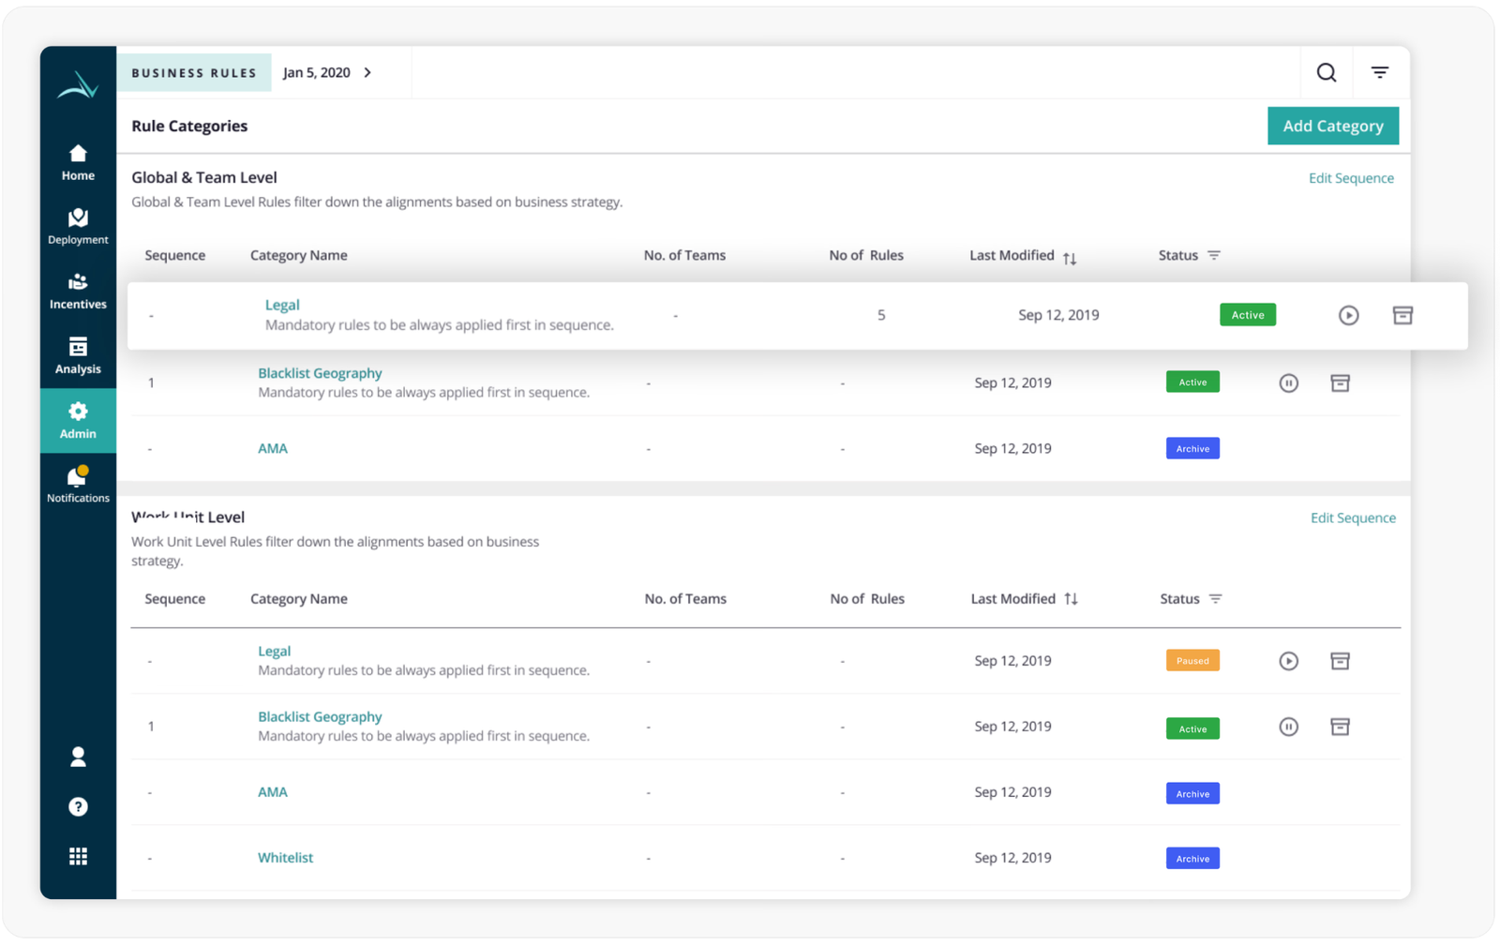1500x945 pixels.
Task: Click Sep 12, 2019 date in Whitelist row
Action: (x=1012, y=858)
